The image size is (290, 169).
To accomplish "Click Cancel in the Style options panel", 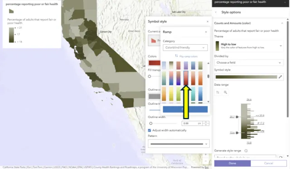I will pyautogui.click(x=269, y=163).
